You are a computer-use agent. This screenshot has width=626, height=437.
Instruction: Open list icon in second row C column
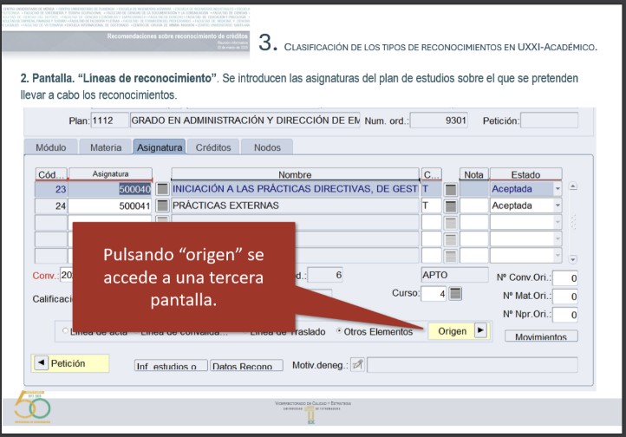click(x=450, y=205)
